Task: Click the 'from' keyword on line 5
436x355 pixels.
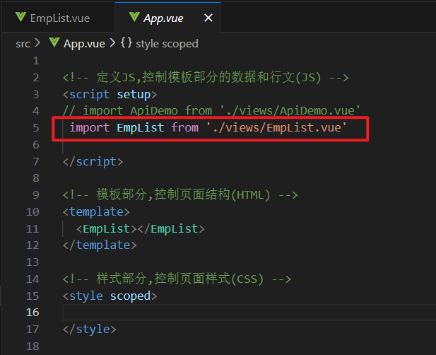Action: 184,128
